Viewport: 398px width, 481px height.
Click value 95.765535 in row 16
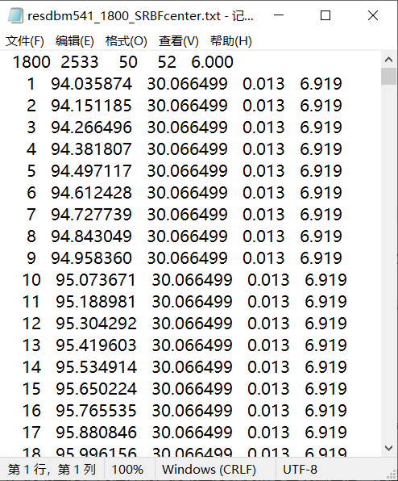point(96,411)
